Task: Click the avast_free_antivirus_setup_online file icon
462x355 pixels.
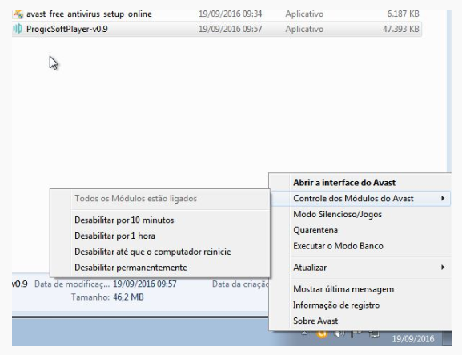Action: 18,14
